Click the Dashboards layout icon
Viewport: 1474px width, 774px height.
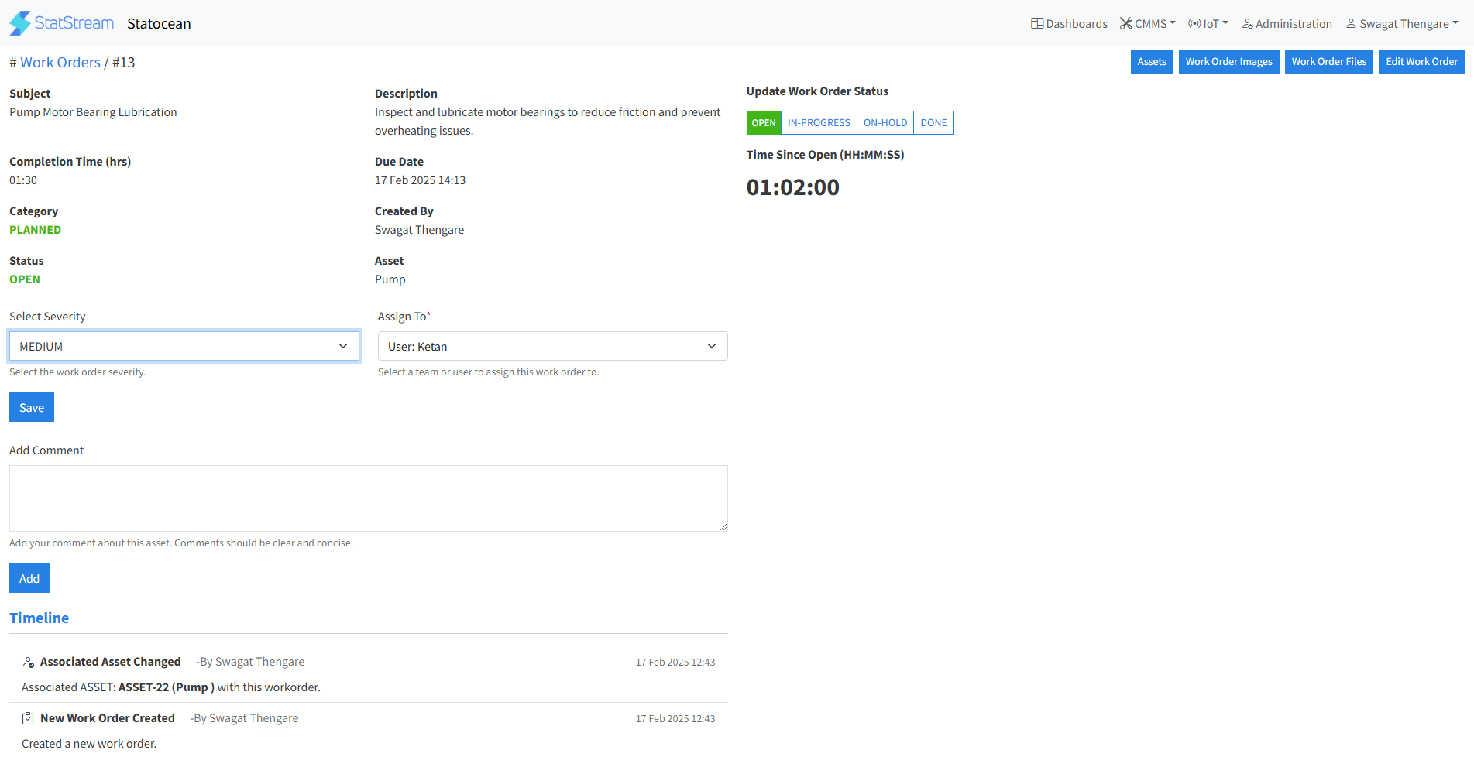click(1037, 24)
